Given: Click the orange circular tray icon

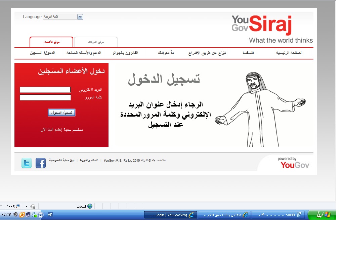Looking at the screenshot, I should tap(22, 215).
